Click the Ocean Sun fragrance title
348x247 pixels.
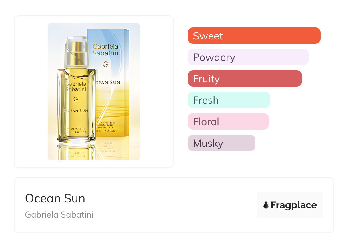tap(55, 198)
